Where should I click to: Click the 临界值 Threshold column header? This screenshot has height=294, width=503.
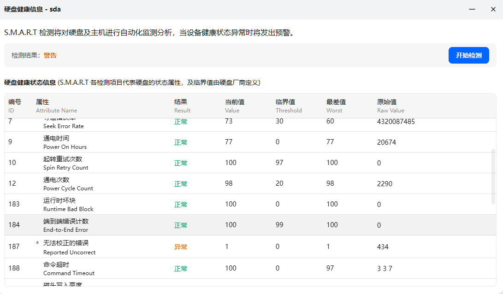288,106
